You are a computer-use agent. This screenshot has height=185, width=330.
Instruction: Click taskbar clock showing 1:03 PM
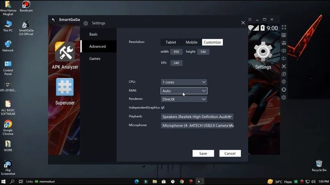(x=324, y=181)
